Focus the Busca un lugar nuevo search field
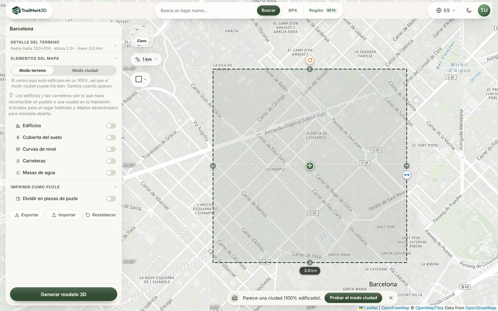Image resolution: width=498 pixels, height=311 pixels. pyautogui.click(x=206, y=10)
